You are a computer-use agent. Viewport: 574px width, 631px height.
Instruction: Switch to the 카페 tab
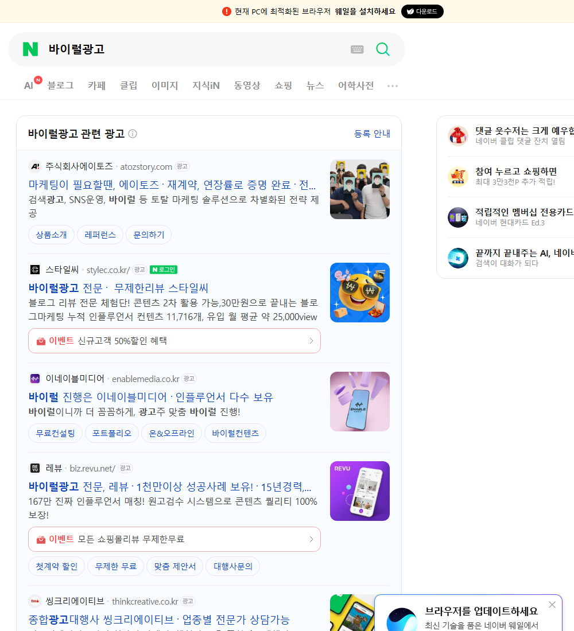pos(96,85)
